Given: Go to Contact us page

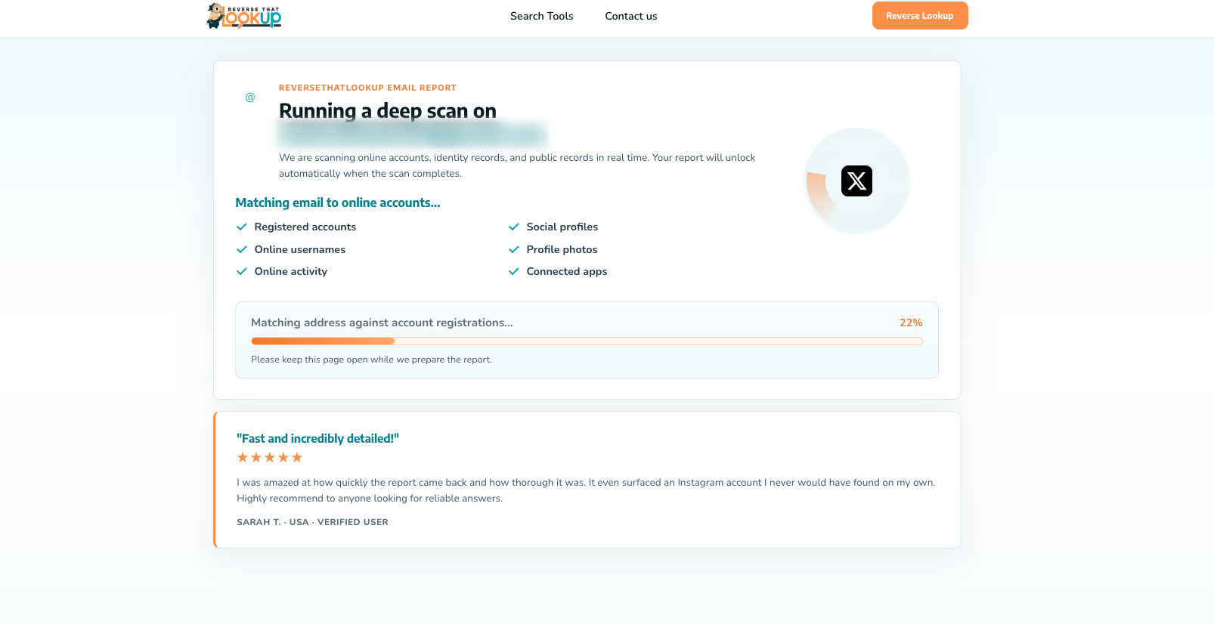Looking at the screenshot, I should point(630,16).
